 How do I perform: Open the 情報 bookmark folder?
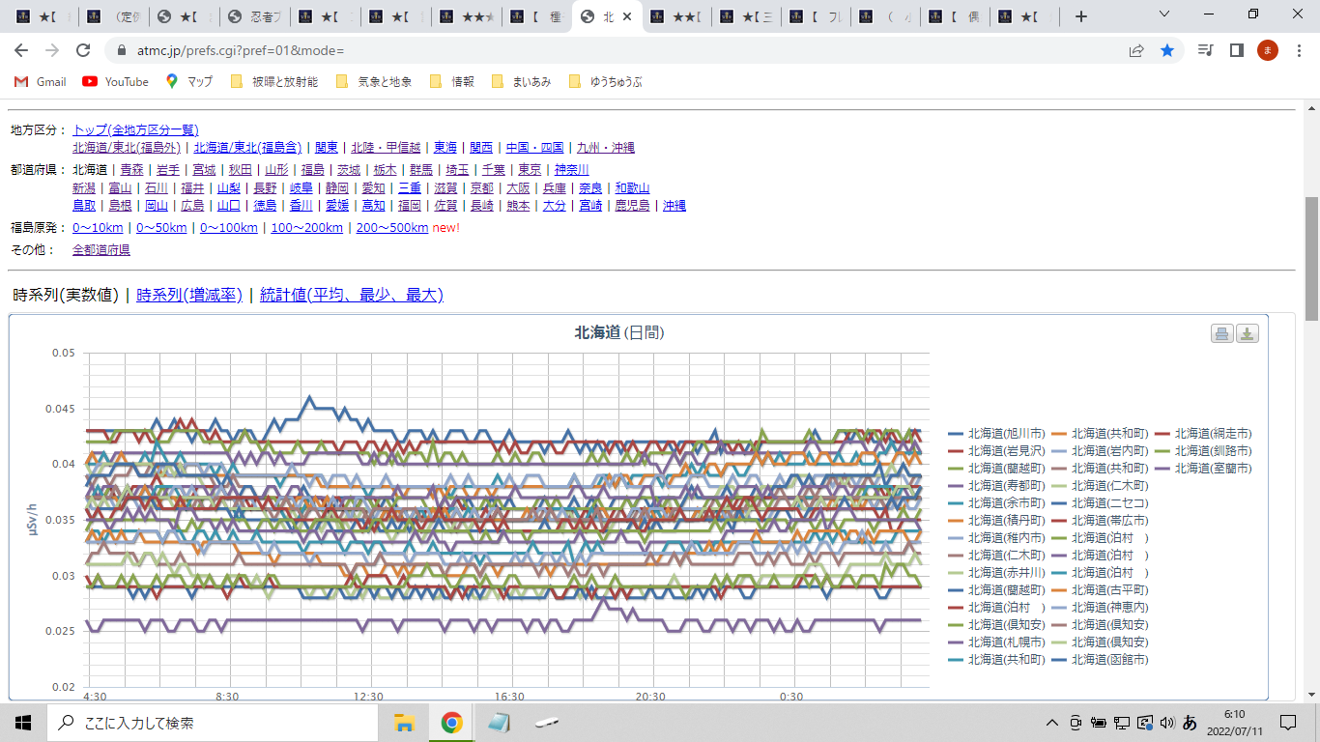pyautogui.click(x=452, y=82)
